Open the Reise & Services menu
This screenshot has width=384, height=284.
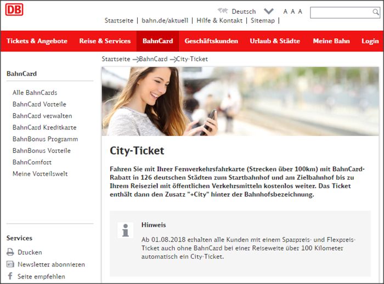(105, 41)
